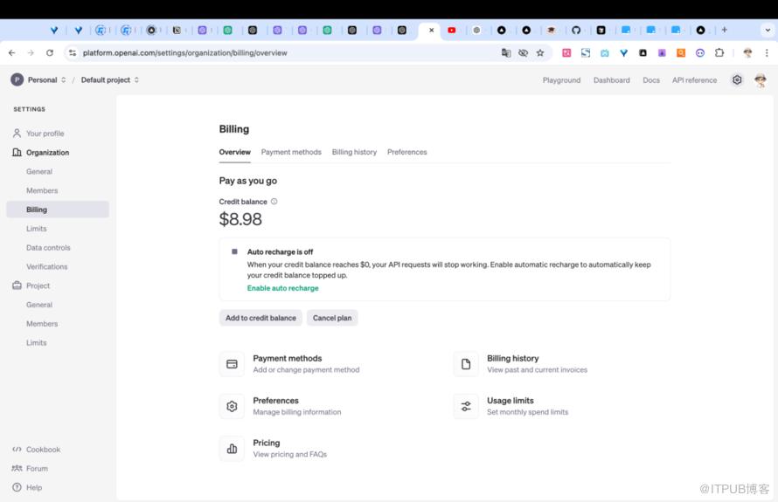Click Add to credit balance button
The image size is (778, 502).
click(x=260, y=318)
